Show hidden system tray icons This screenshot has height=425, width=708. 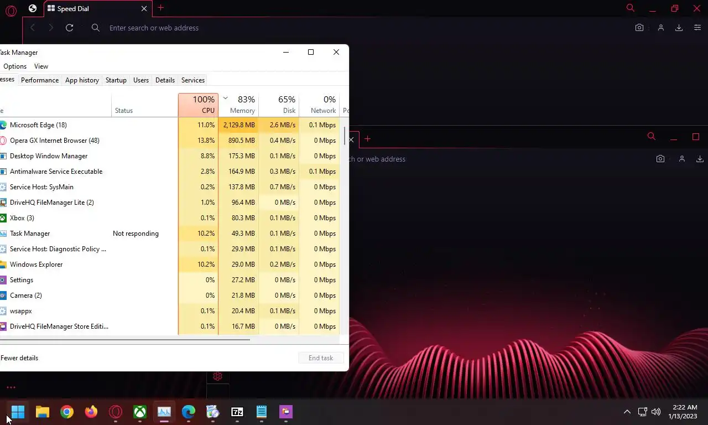coord(627,412)
